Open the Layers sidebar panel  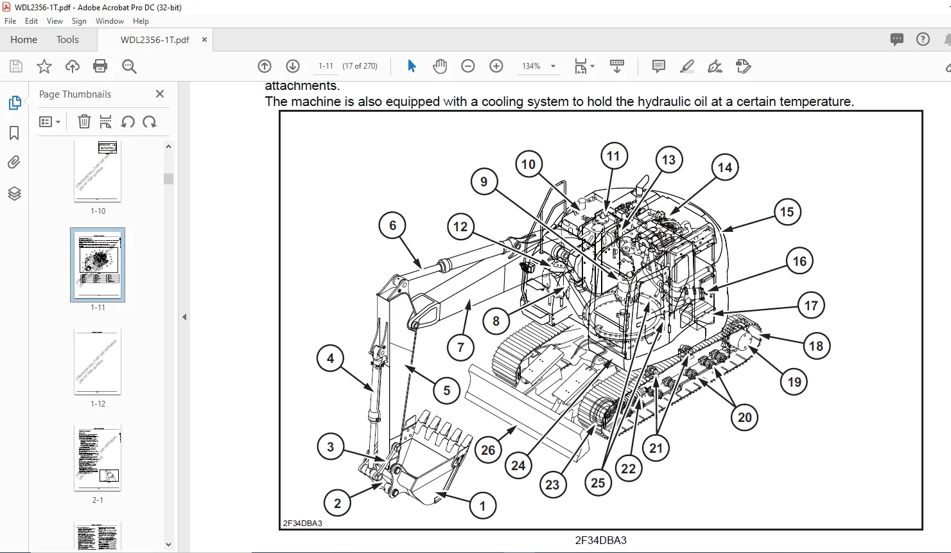[x=14, y=193]
